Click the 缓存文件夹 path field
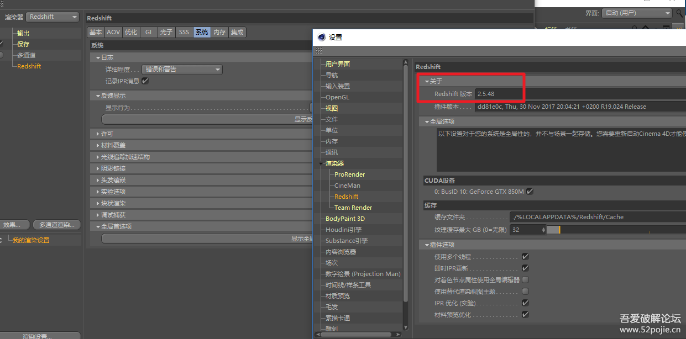The width and height of the screenshot is (686, 339). pyautogui.click(x=598, y=217)
